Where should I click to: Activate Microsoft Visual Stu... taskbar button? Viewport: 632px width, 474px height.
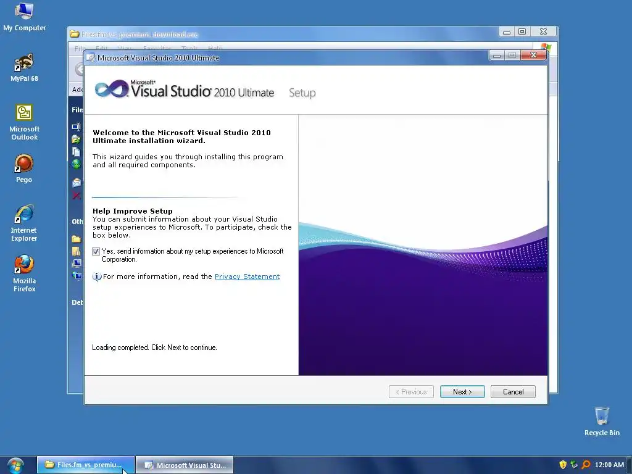point(185,465)
